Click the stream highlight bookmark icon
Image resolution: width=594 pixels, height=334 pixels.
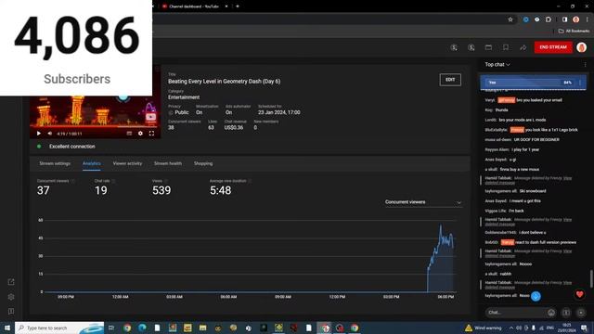click(506, 47)
